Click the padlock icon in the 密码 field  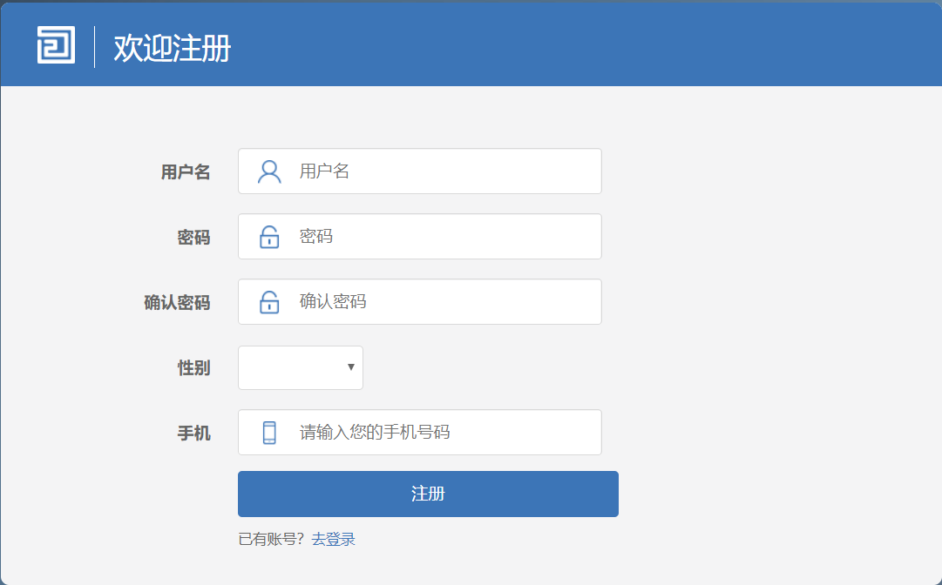point(269,237)
